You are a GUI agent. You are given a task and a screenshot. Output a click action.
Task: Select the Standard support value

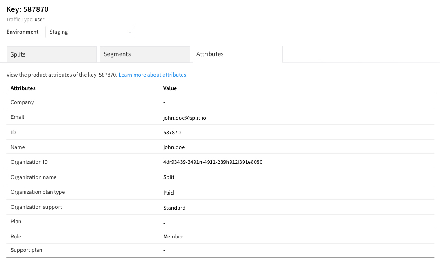tap(174, 208)
